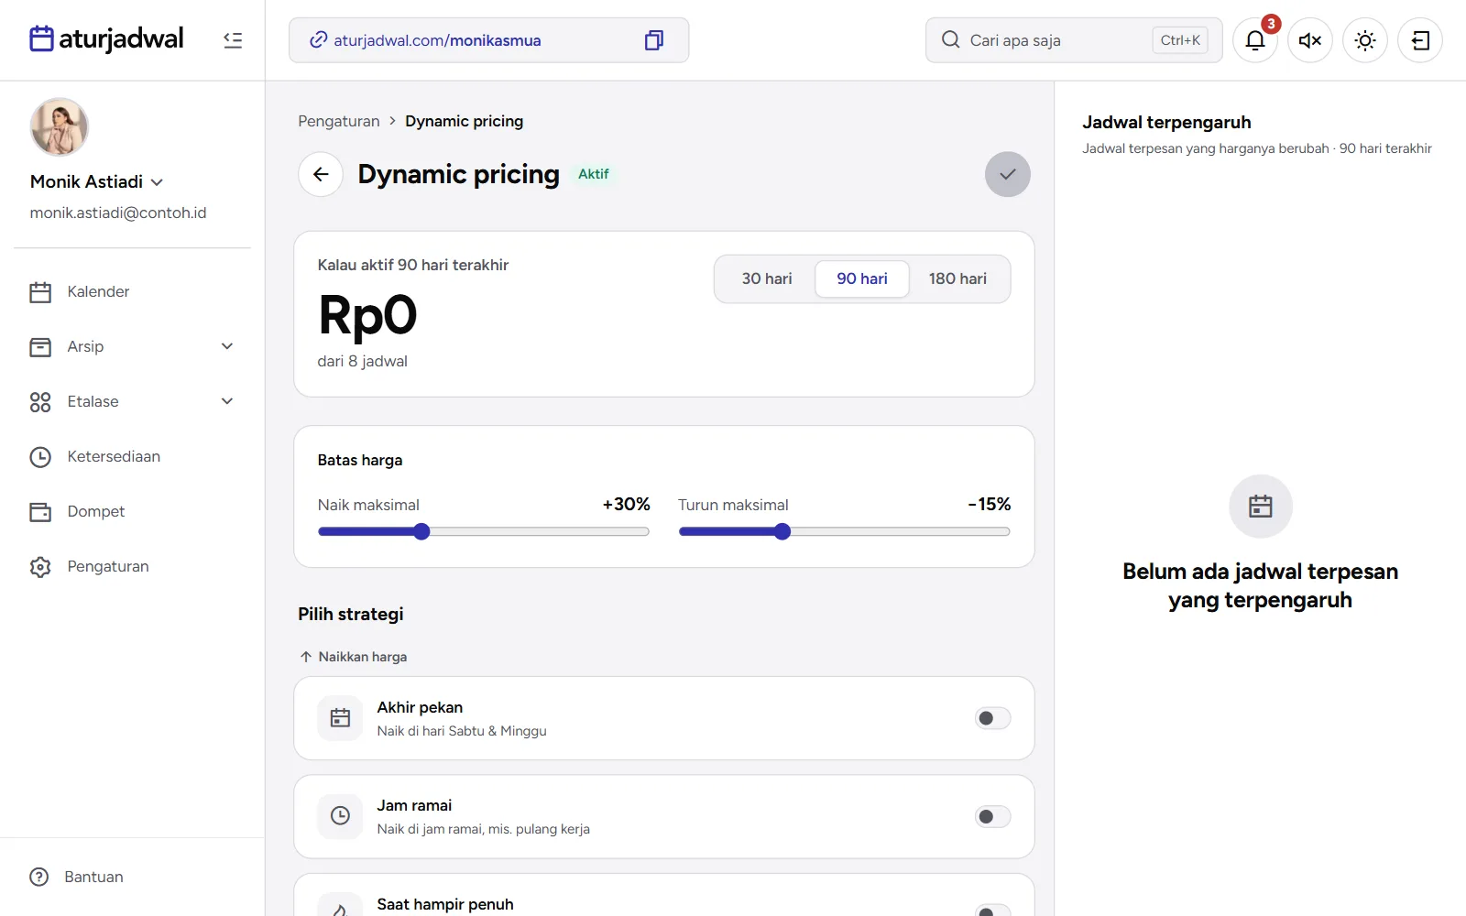Click the Ctrl+K shortcut badge
This screenshot has width=1466, height=916.
[x=1180, y=40]
